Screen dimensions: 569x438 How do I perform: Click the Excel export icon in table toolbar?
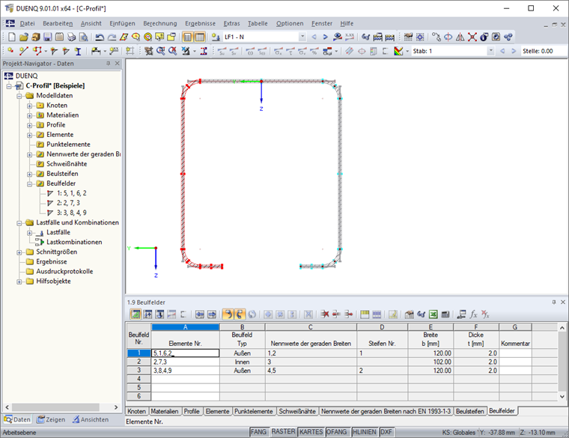point(433,314)
